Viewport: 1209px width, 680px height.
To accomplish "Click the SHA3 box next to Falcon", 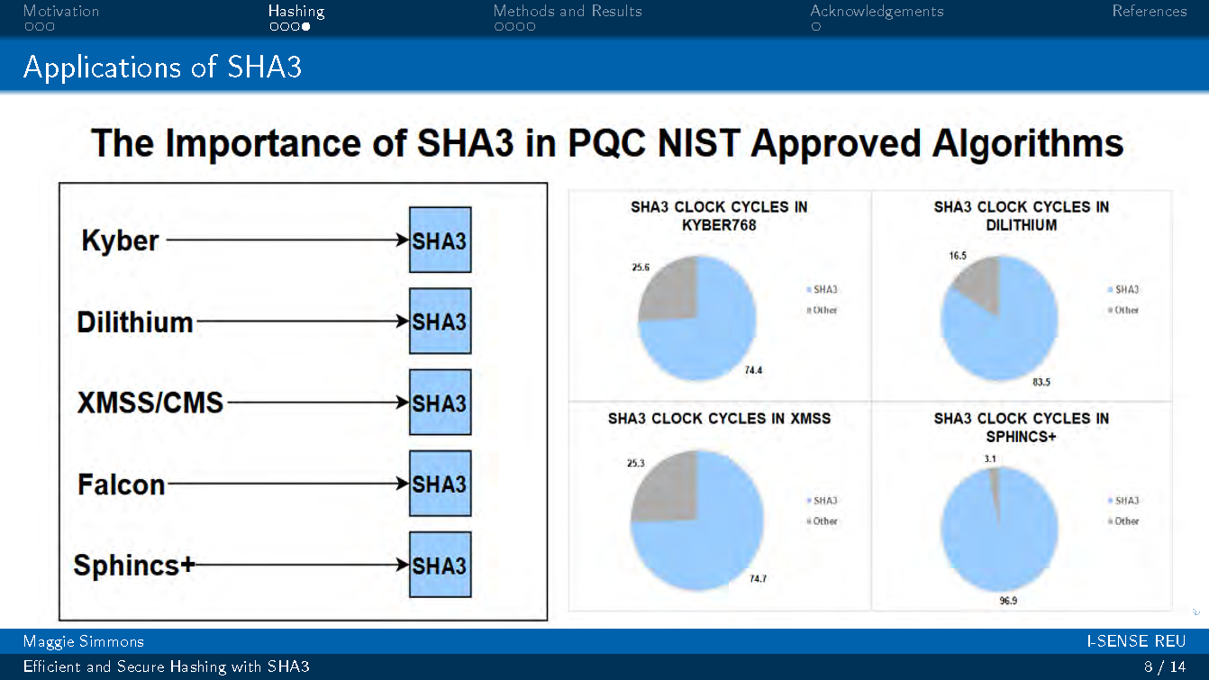I will coord(440,484).
